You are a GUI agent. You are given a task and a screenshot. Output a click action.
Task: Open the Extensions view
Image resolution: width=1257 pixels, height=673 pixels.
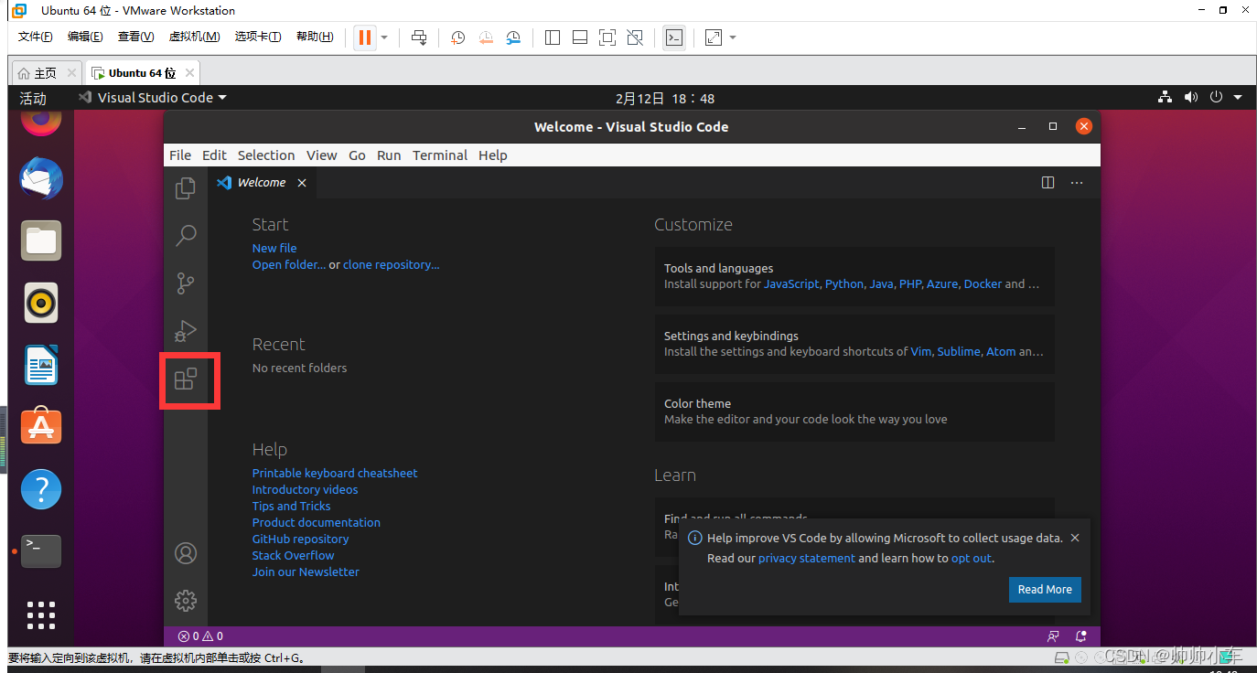click(186, 379)
